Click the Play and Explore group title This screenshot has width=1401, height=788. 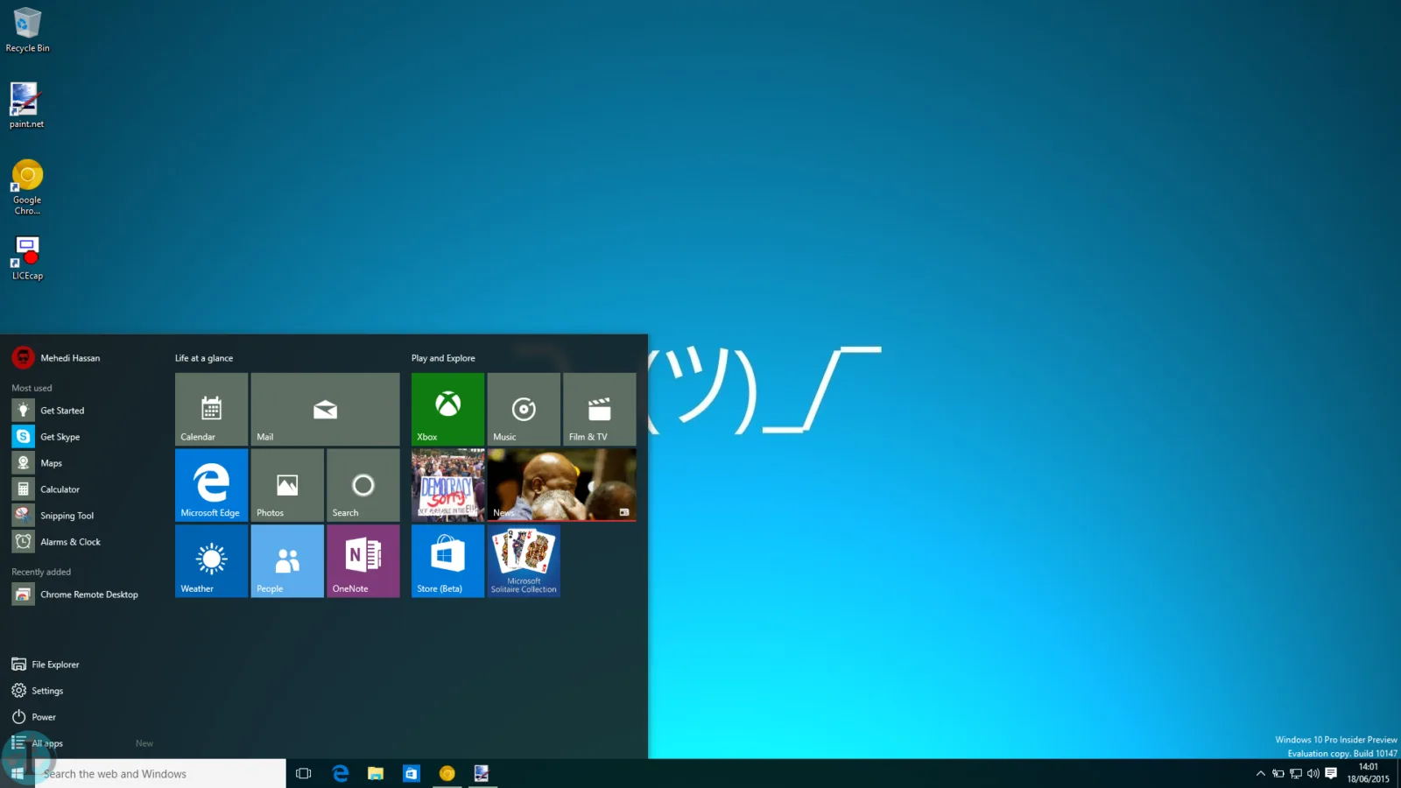click(x=443, y=358)
